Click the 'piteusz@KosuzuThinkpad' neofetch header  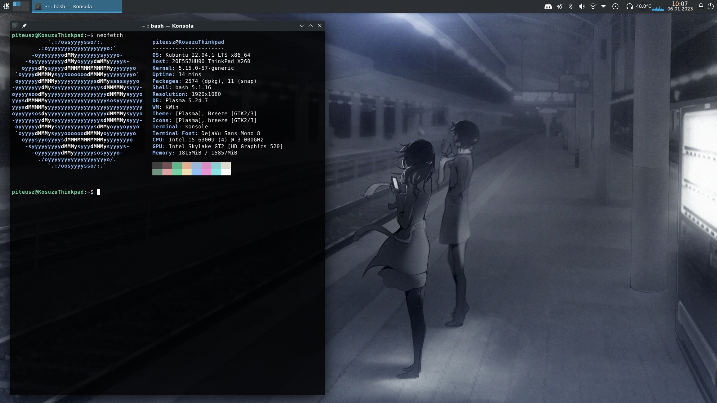188,42
